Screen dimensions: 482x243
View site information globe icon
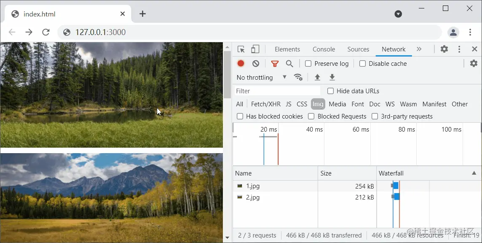(x=67, y=32)
